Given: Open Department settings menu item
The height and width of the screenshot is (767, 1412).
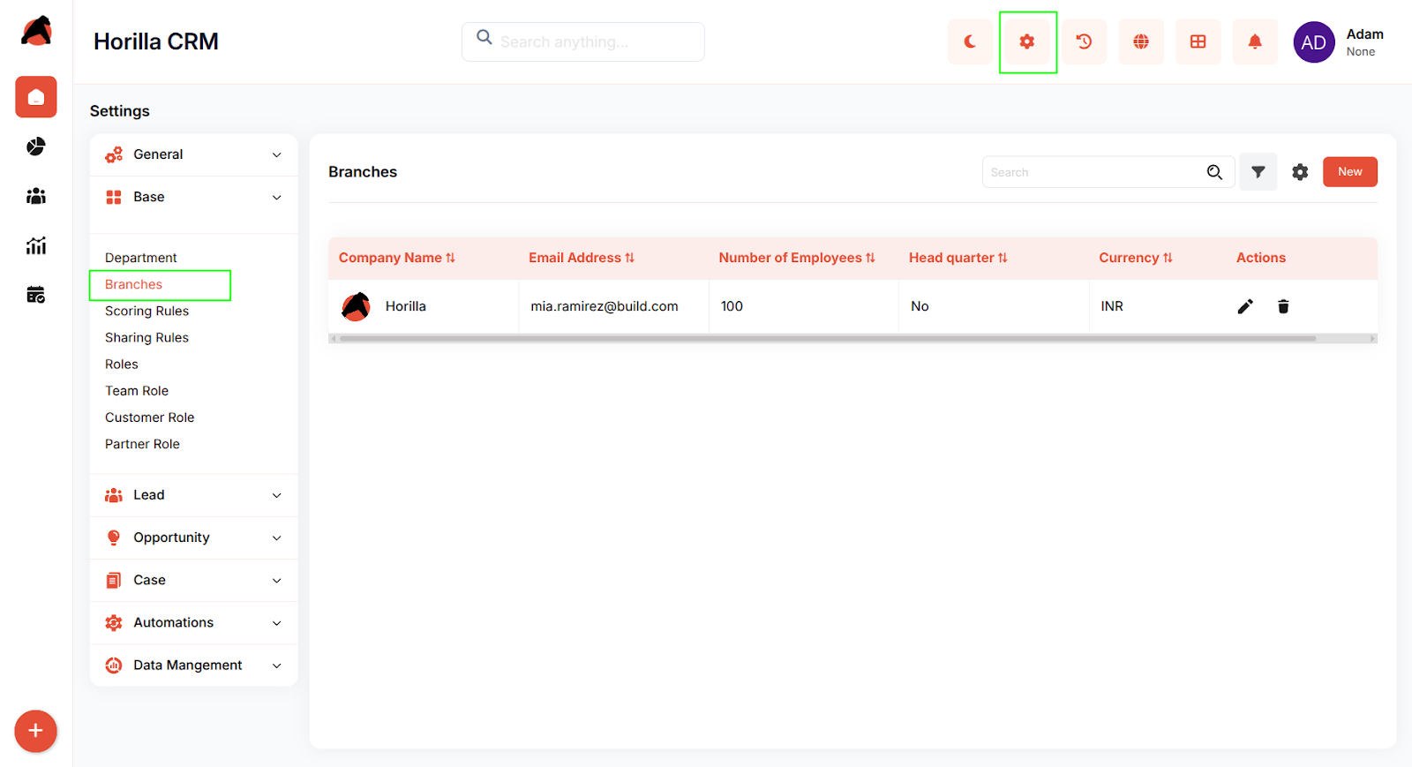Looking at the screenshot, I should tap(141, 258).
